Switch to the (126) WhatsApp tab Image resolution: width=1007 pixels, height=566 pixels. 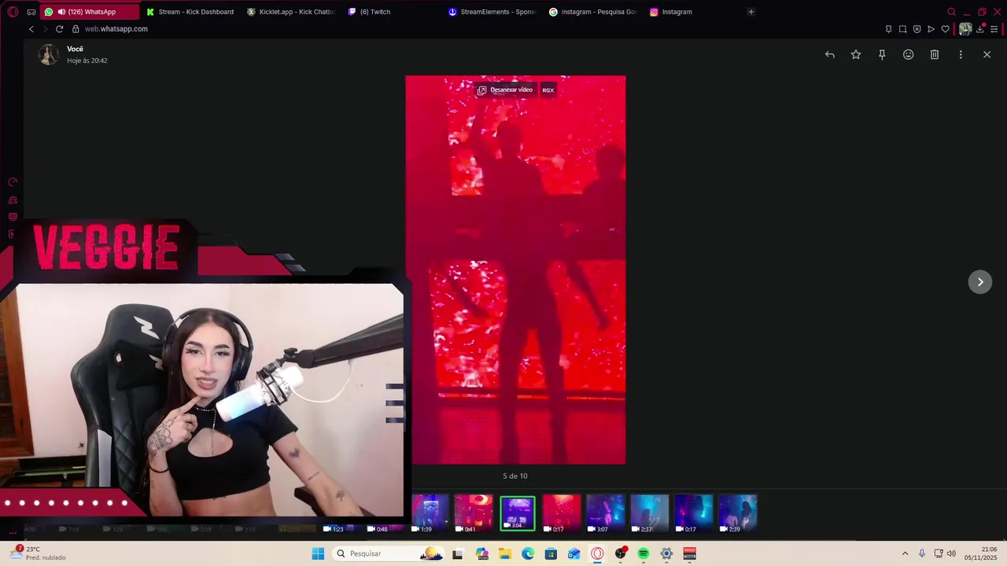click(x=90, y=12)
